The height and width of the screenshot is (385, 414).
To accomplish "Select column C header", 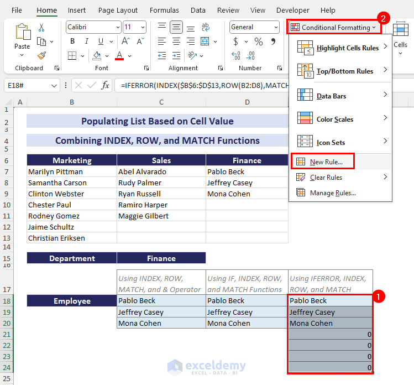I will 161,102.
